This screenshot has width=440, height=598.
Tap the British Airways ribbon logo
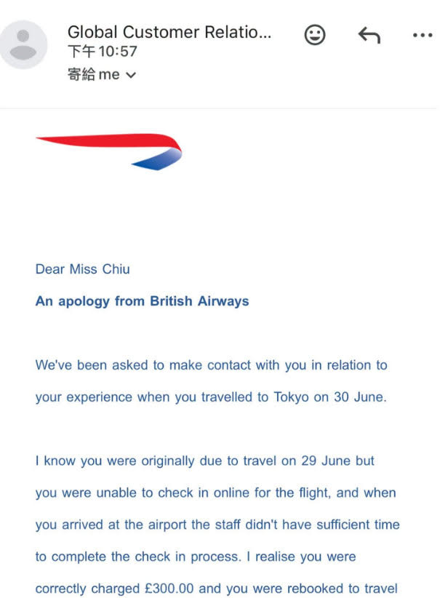108,151
